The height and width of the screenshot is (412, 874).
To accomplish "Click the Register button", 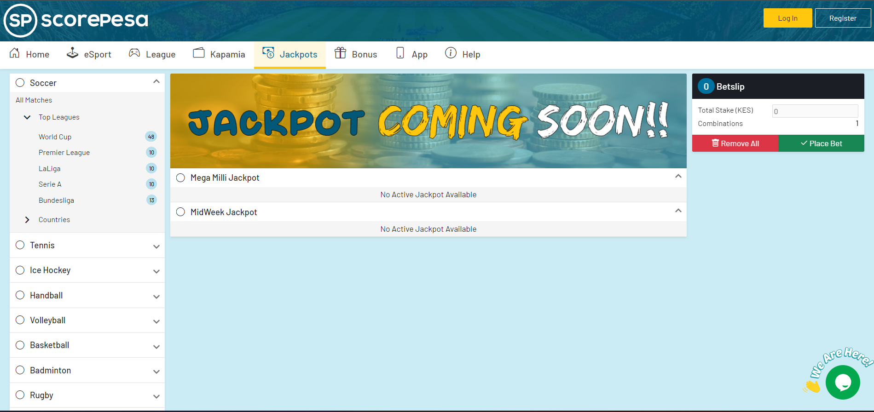I will coord(843,18).
